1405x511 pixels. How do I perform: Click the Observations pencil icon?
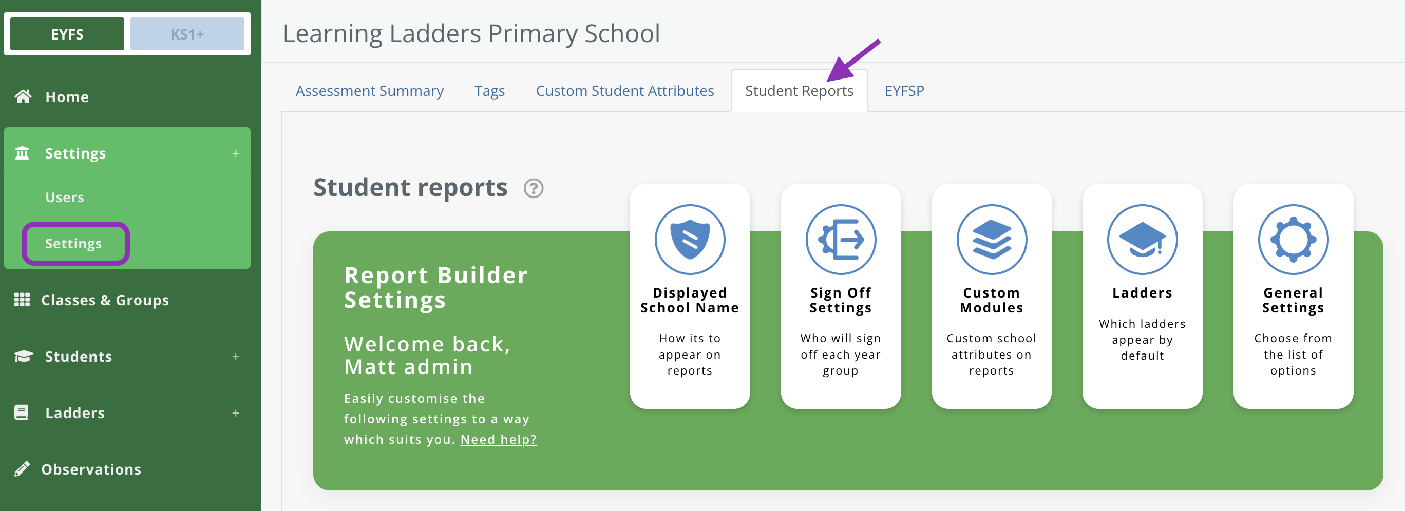22,469
